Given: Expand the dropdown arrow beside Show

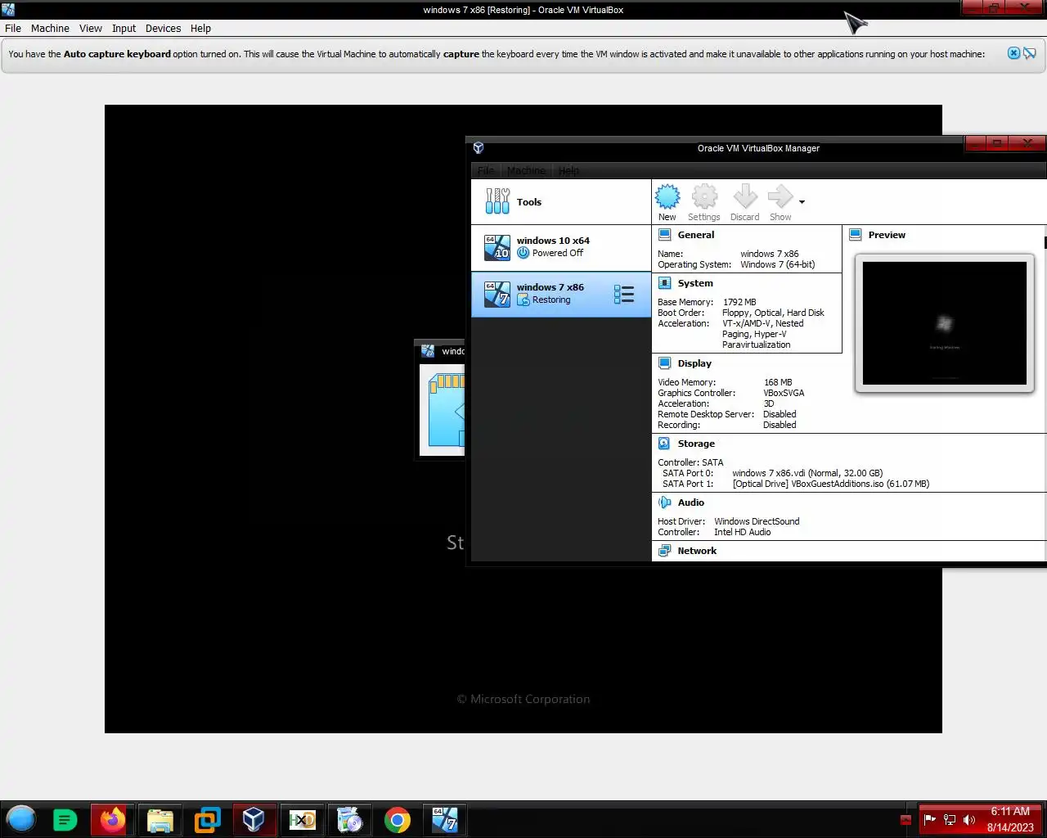Looking at the screenshot, I should point(802,202).
